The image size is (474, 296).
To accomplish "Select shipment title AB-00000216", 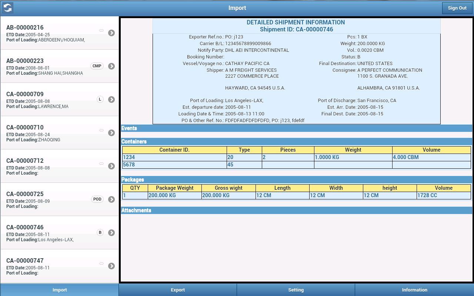I will (25, 27).
